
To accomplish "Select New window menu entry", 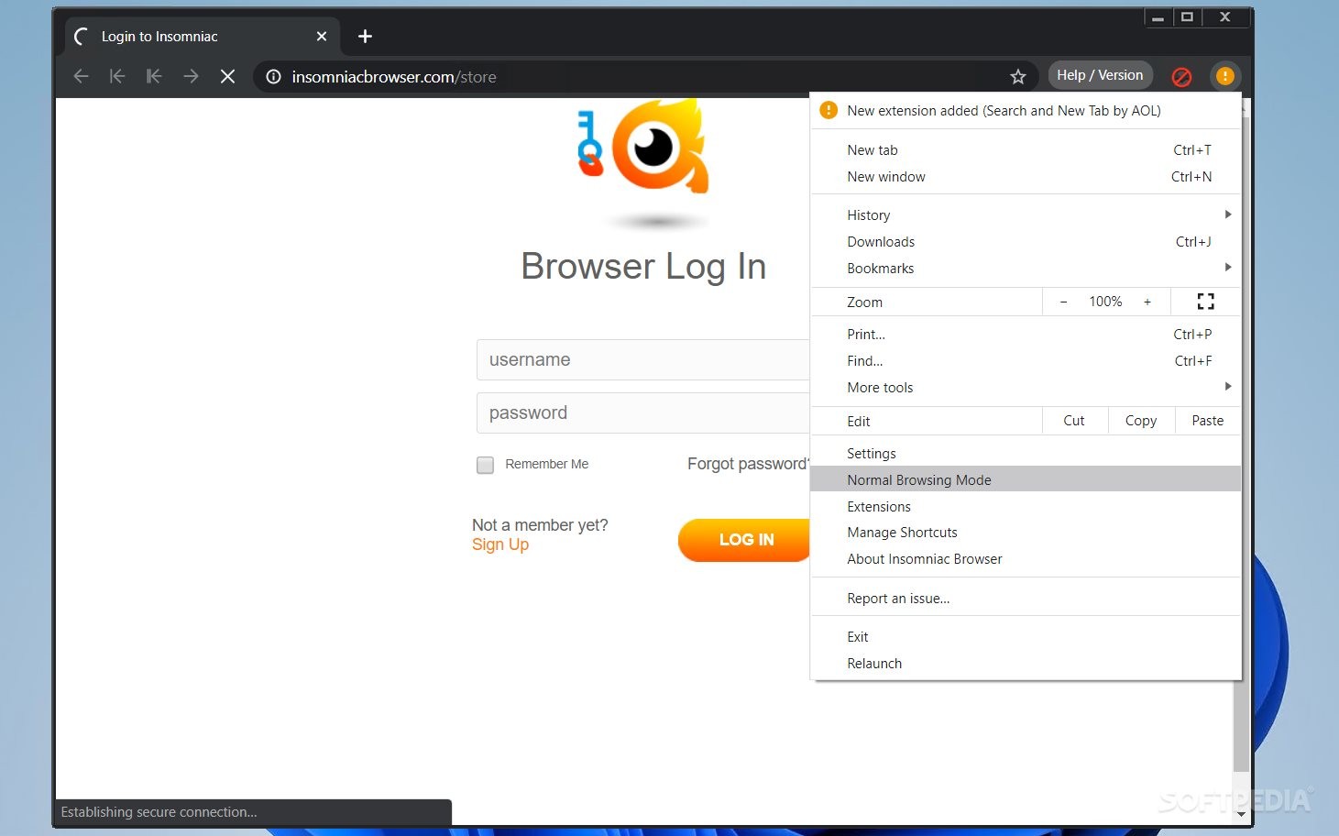I will tap(1026, 176).
